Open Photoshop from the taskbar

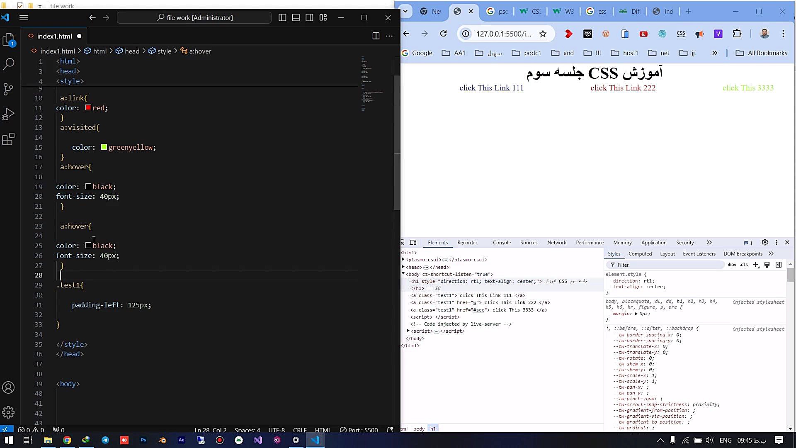pyautogui.click(x=143, y=440)
